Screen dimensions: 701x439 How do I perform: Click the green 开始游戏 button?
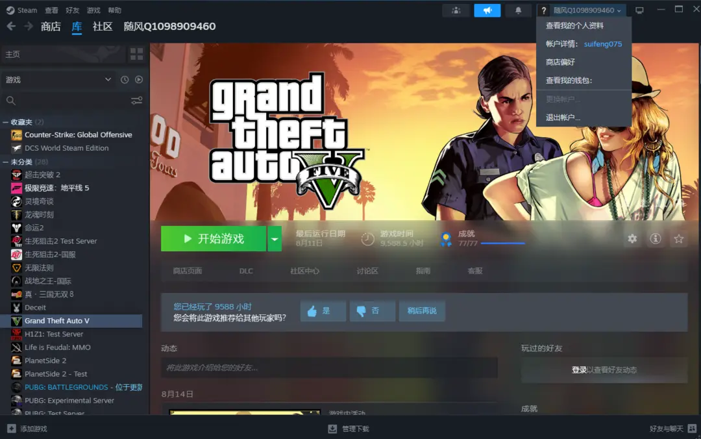(214, 239)
